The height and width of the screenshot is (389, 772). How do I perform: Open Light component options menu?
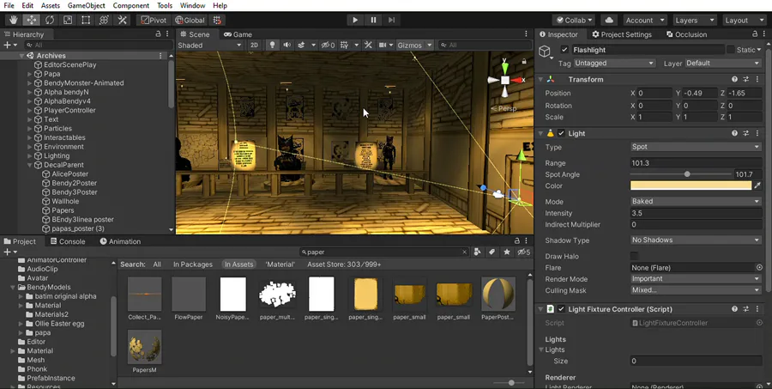(x=757, y=133)
